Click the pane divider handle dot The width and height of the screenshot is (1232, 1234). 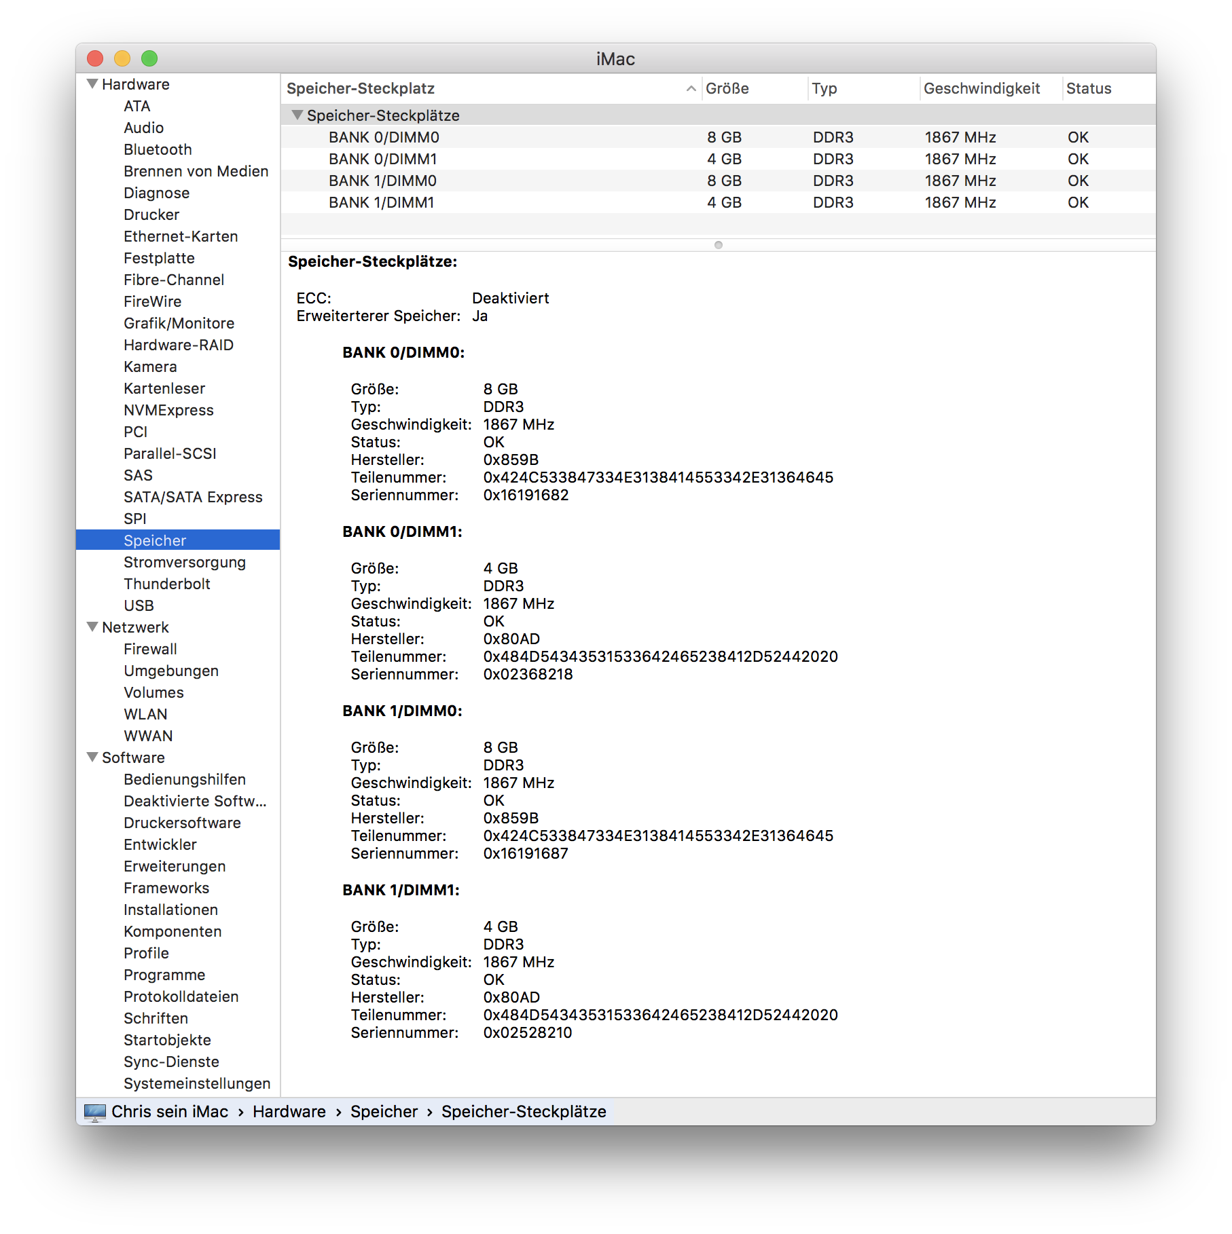[719, 245]
